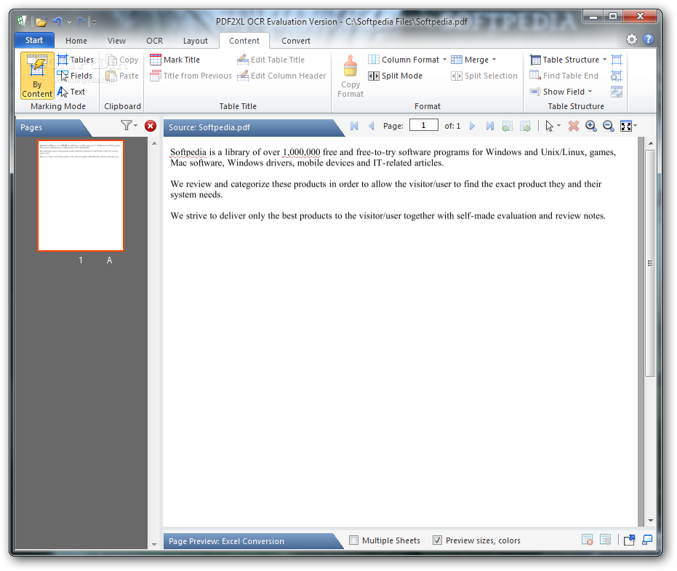Click the undo arrow icon
The width and height of the screenshot is (677, 571).
coord(57,21)
